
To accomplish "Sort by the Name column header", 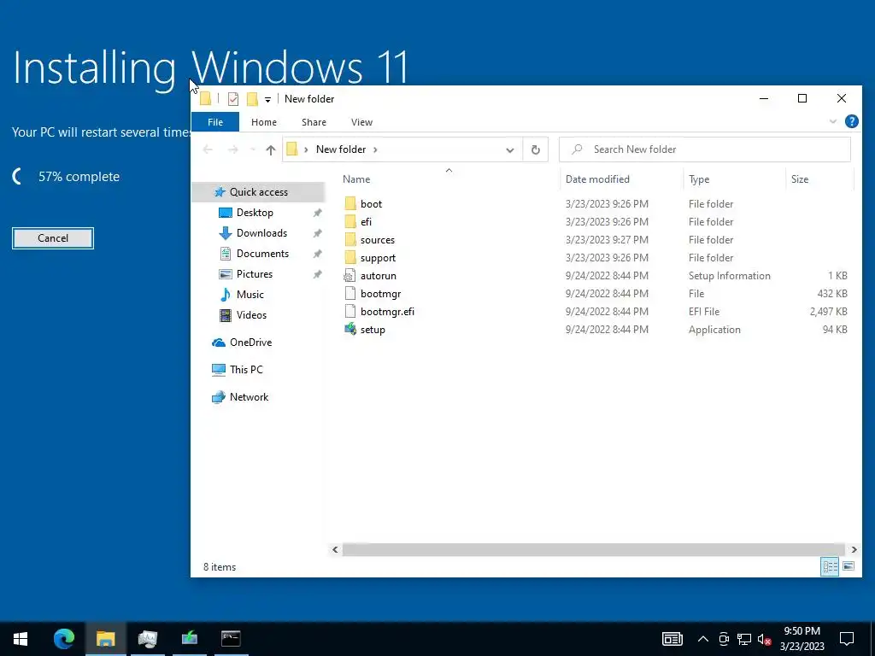I will click(x=449, y=179).
